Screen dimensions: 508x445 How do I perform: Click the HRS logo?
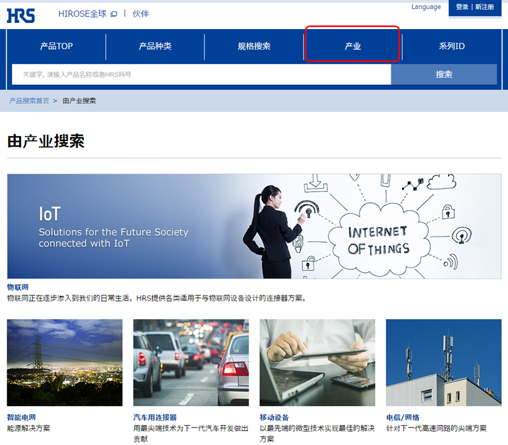[21, 15]
